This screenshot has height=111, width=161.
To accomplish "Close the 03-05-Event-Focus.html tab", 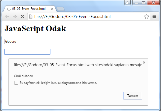I will [x=52, y=9].
